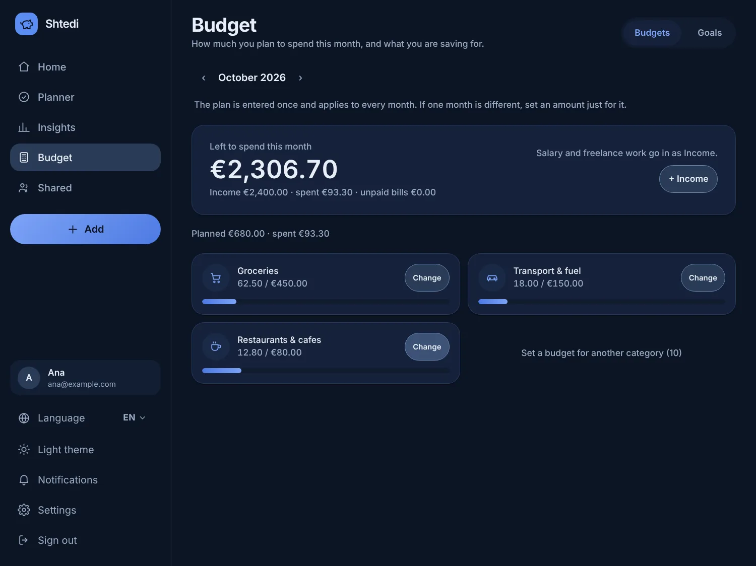Screen dimensions: 756x566
Task: Open Home from the sidebar
Action: click(85, 67)
